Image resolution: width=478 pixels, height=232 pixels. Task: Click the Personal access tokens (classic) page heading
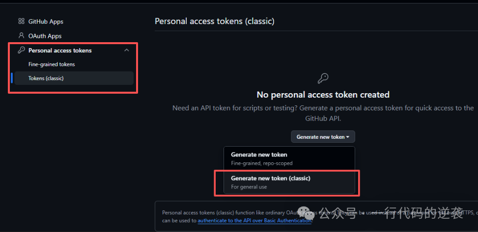coord(214,21)
